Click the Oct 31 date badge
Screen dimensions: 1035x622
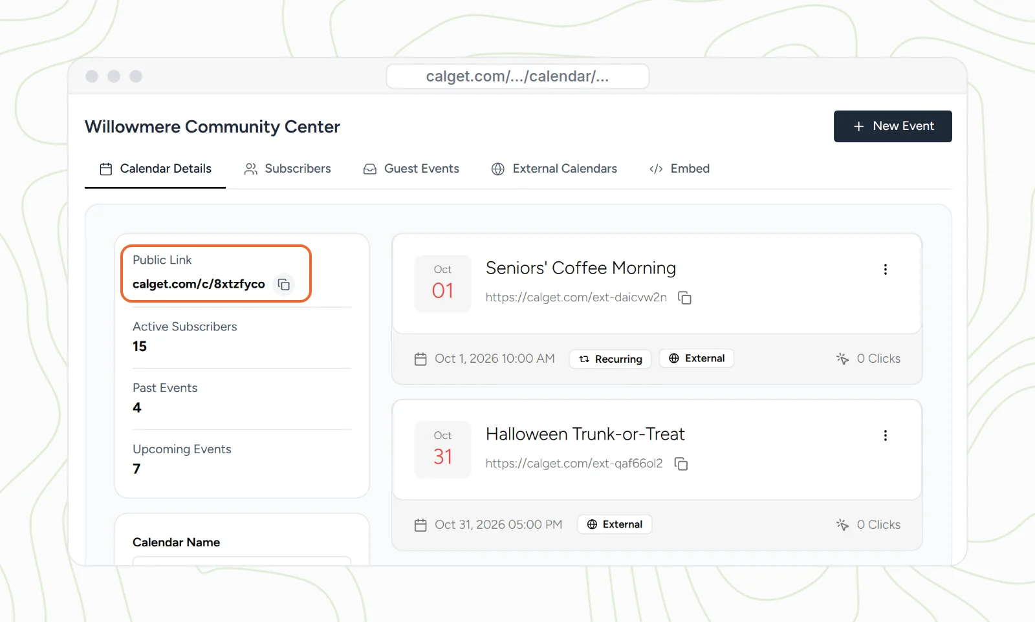pos(442,449)
